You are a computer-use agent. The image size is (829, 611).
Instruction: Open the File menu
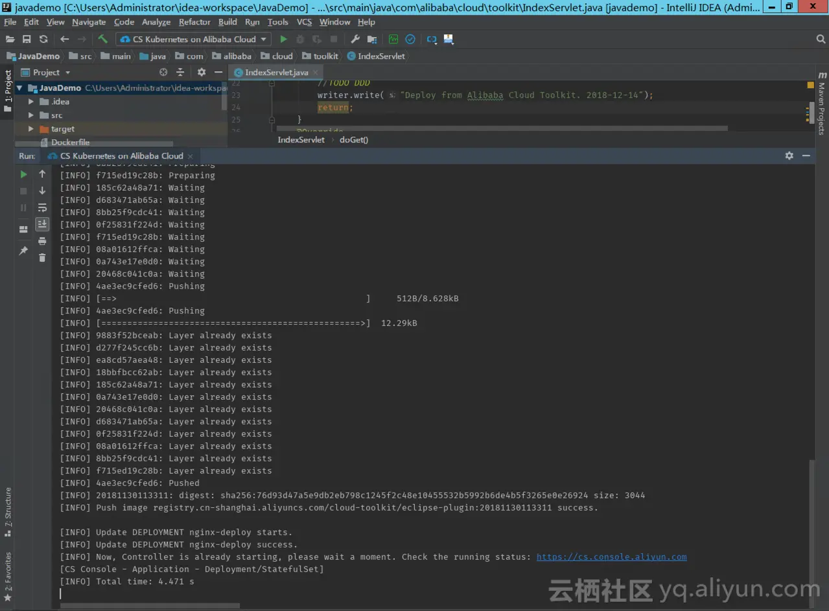point(10,22)
